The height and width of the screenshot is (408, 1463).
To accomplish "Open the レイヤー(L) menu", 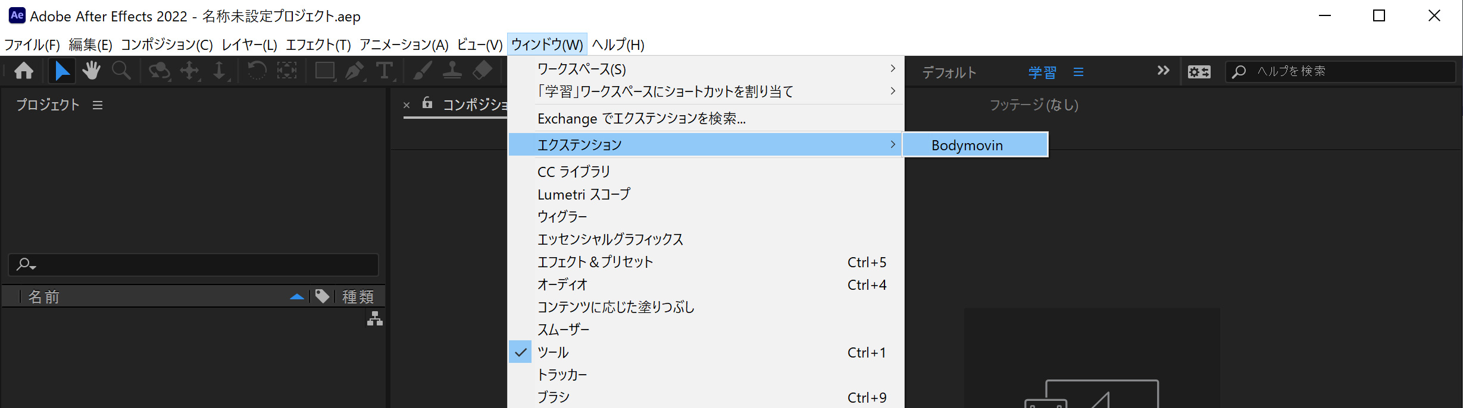I will click(249, 45).
